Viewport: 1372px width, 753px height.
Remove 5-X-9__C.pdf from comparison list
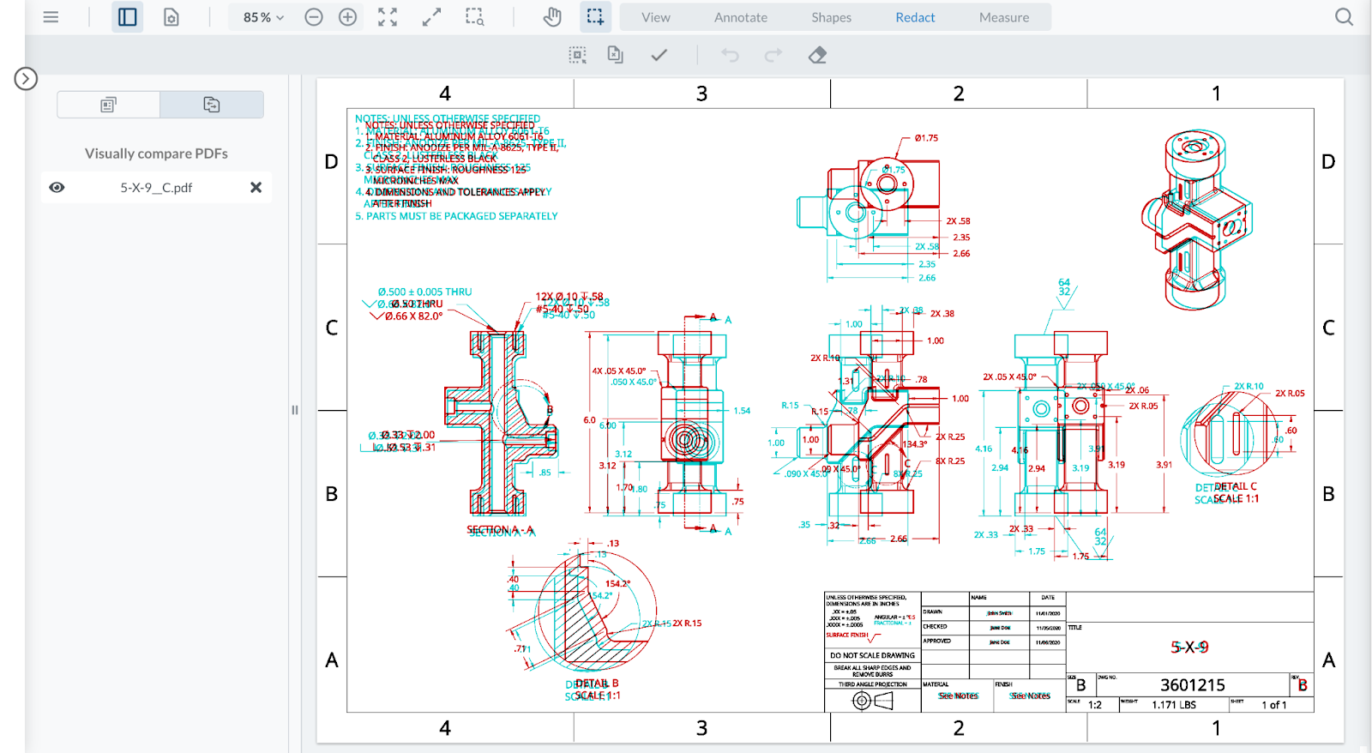pos(256,188)
